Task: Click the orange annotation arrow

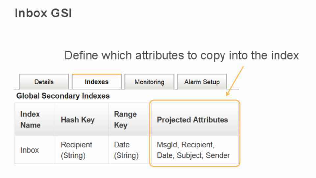Action: (x=234, y=81)
